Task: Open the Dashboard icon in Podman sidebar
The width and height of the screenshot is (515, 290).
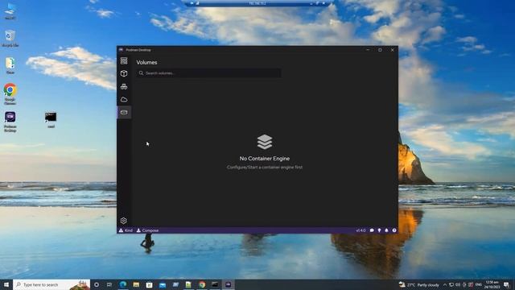Action: pyautogui.click(x=124, y=61)
